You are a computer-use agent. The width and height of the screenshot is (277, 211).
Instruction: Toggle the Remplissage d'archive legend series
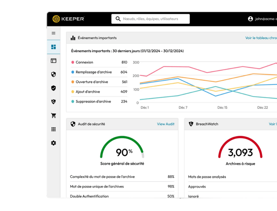pyautogui.click(x=93, y=72)
